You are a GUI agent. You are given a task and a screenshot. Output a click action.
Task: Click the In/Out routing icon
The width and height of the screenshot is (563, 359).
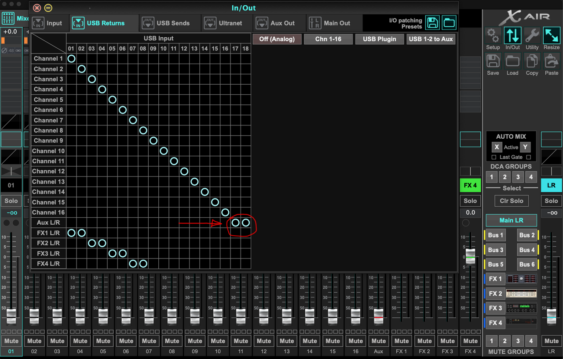[512, 36]
